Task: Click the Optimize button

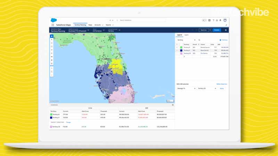Action: (204, 30)
